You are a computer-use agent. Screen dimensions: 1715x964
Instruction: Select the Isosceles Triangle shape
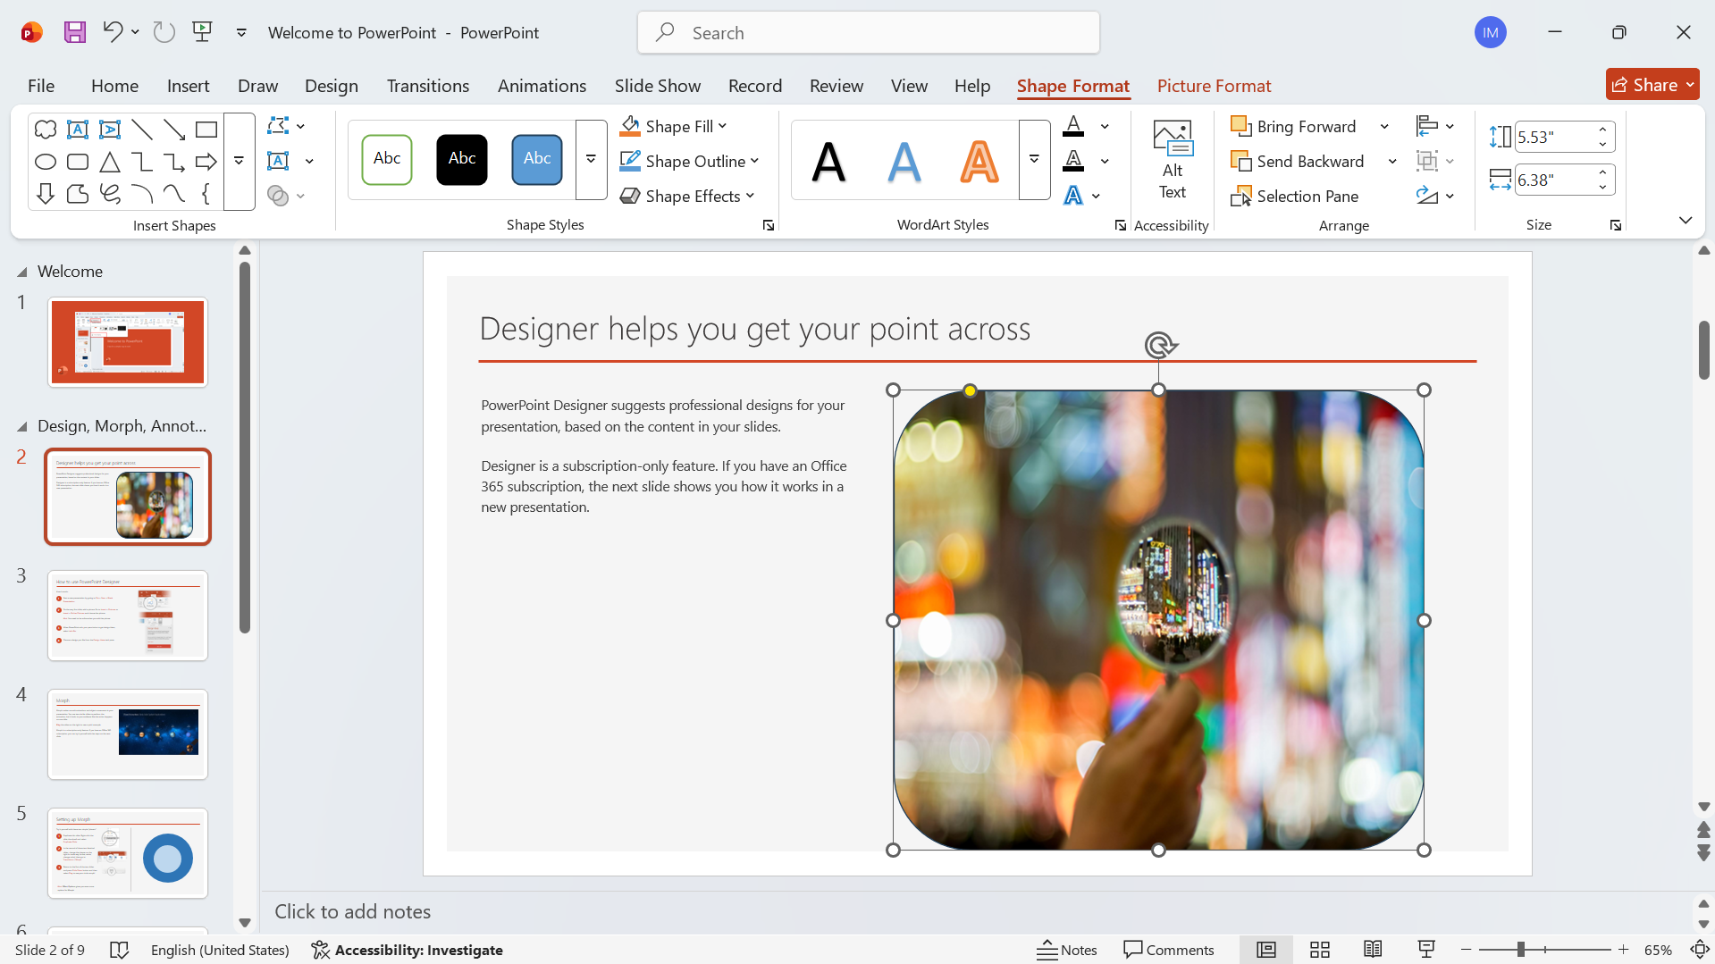click(x=110, y=162)
